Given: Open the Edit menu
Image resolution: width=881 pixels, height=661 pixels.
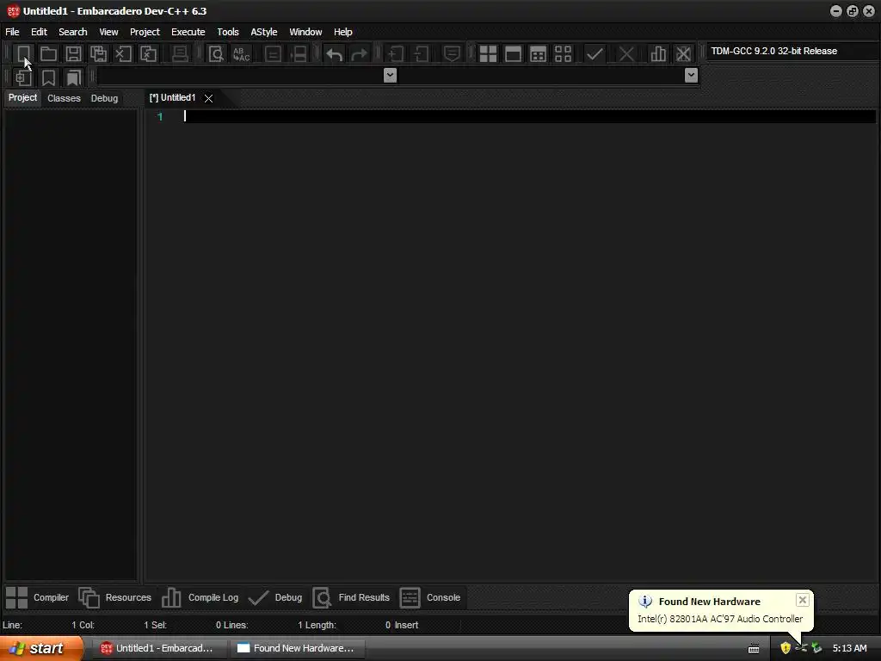Looking at the screenshot, I should [39, 32].
